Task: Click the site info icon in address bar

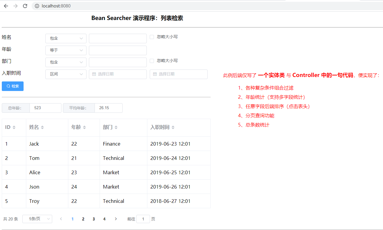Action: (x=37, y=6)
